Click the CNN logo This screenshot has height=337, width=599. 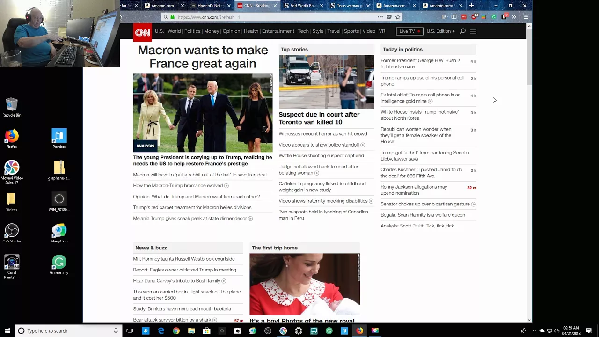click(142, 32)
